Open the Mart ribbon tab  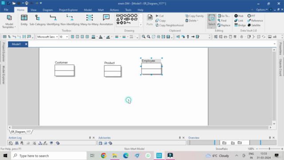[x=101, y=10]
